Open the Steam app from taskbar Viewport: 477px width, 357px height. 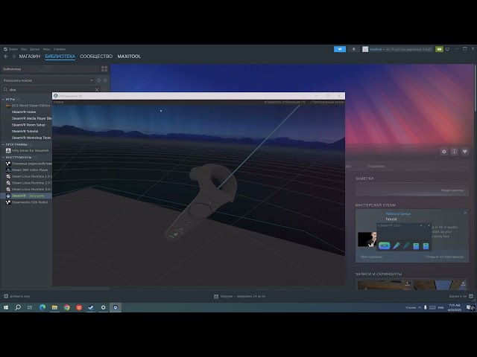coord(91,307)
